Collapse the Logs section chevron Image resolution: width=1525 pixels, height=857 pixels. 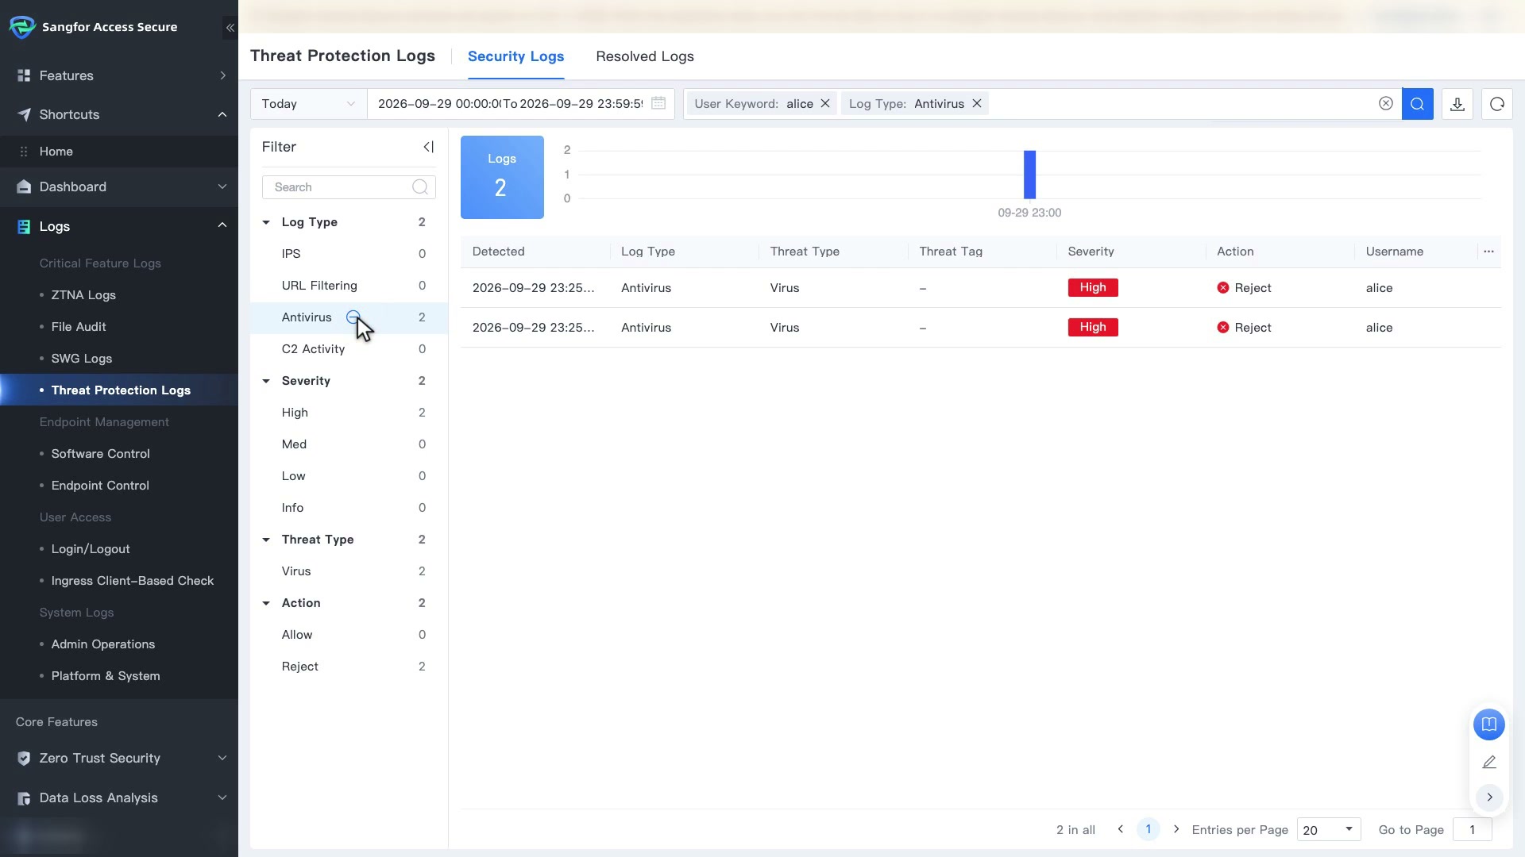(222, 225)
